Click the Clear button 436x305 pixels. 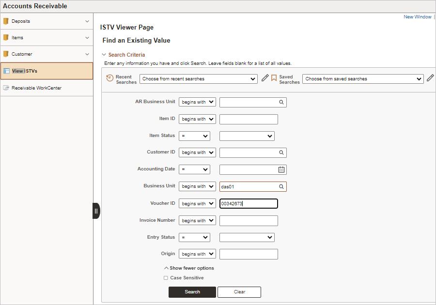point(239,292)
